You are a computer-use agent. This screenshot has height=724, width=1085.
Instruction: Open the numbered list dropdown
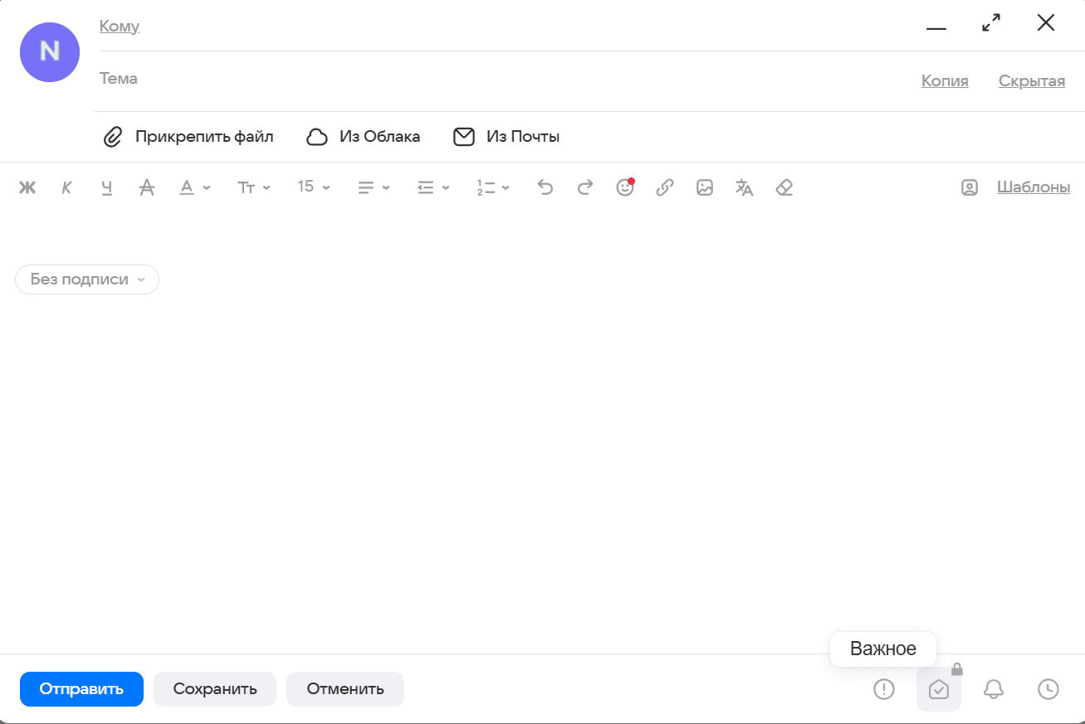coord(493,187)
